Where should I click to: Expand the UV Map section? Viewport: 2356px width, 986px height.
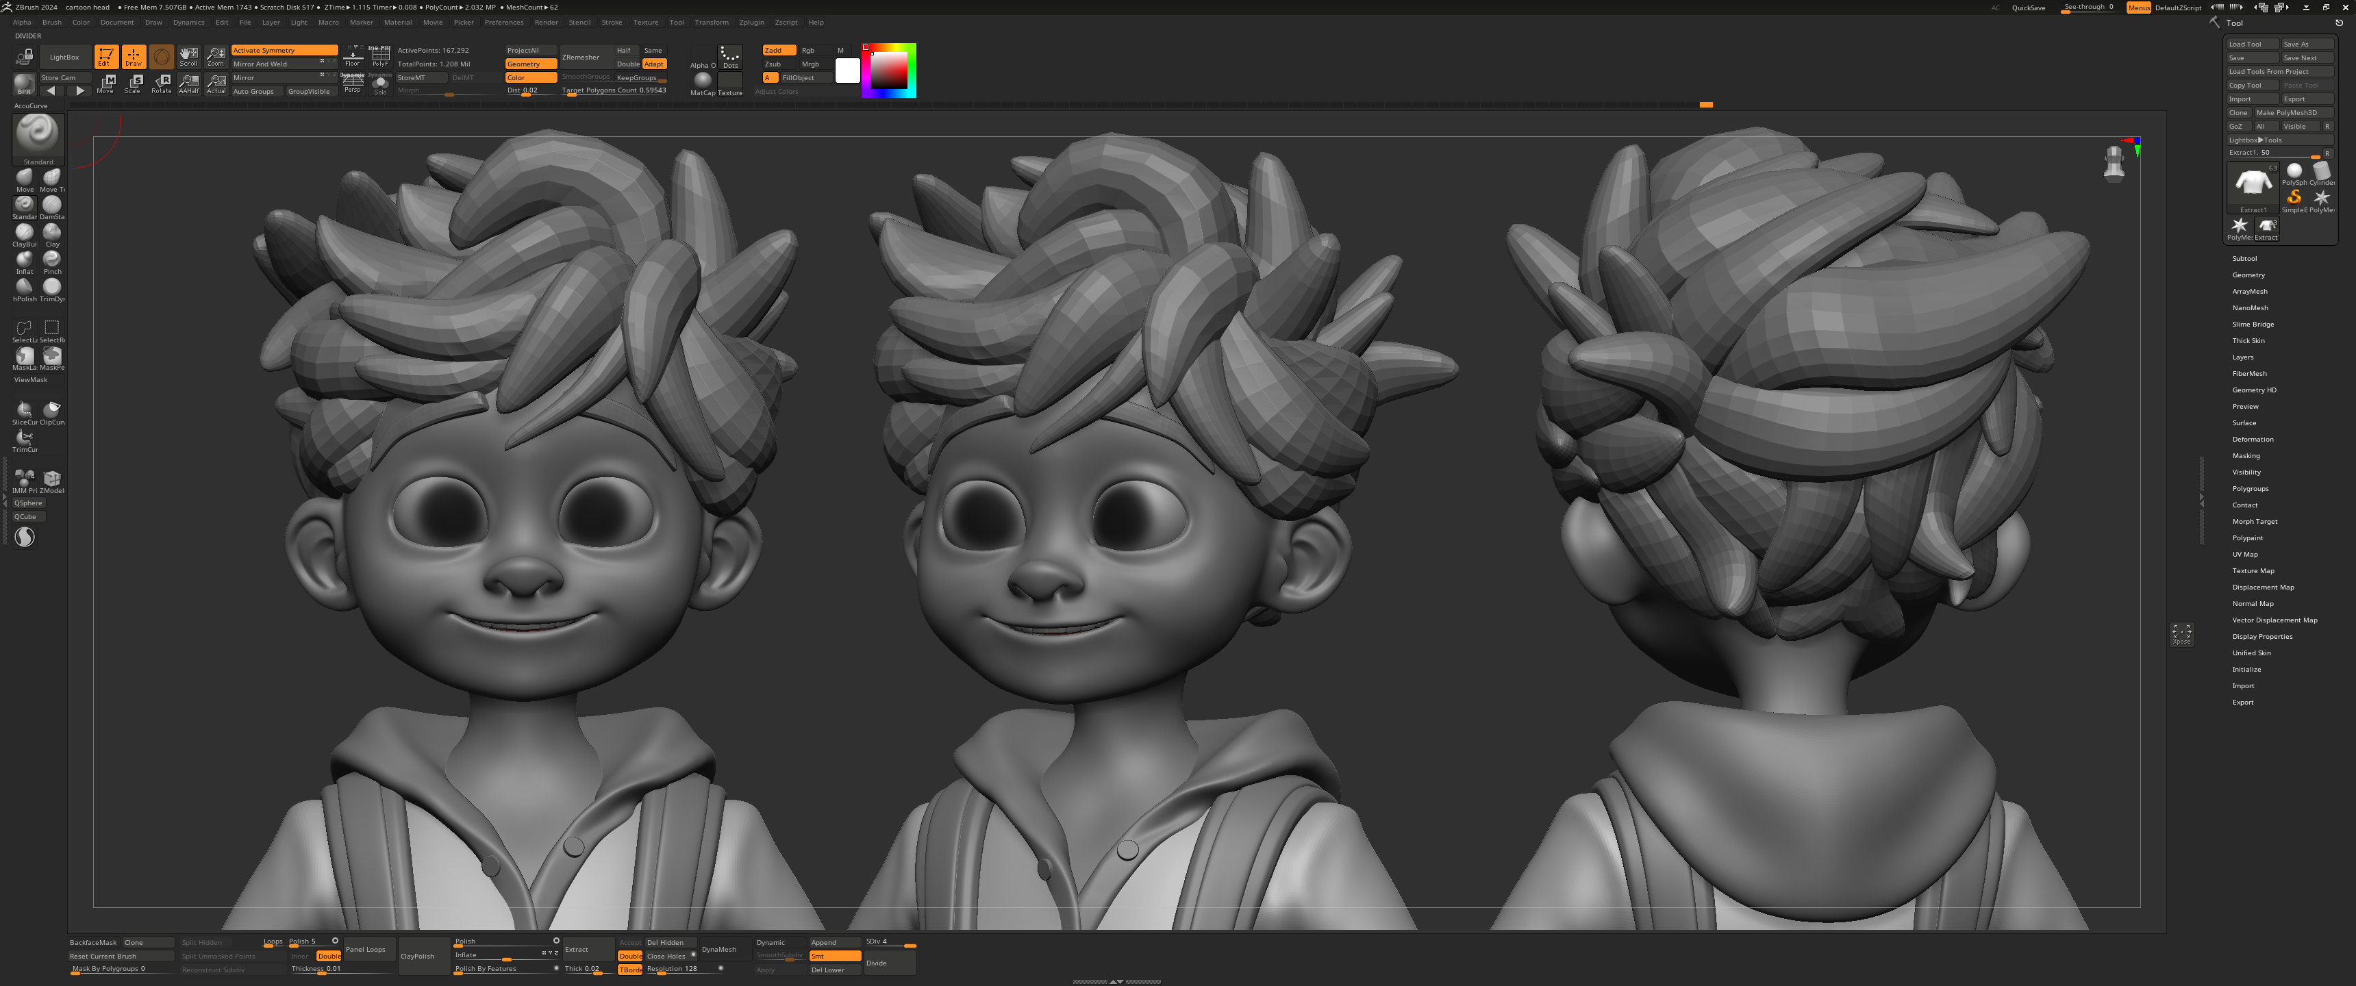(x=2244, y=555)
